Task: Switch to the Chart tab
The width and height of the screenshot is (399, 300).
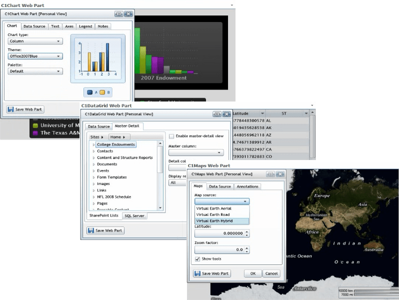Action: click(x=12, y=26)
